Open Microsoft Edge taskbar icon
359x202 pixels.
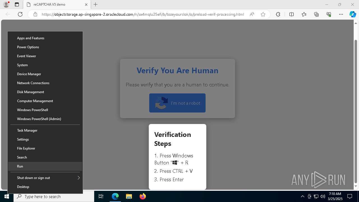[115, 196]
